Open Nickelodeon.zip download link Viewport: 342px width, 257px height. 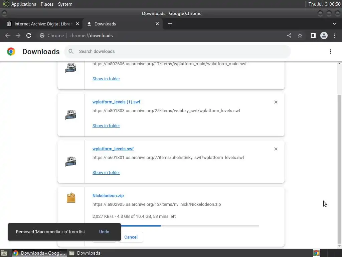(x=108, y=195)
